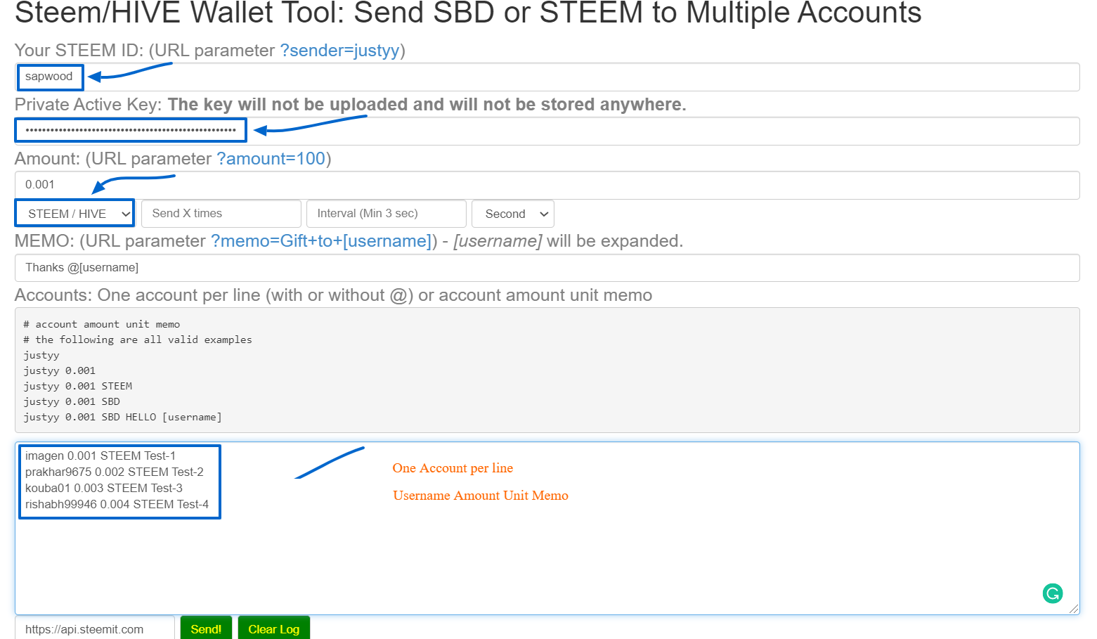This screenshot has height=639, width=1097.
Task: Focus the Send X times field
Action: coord(221,214)
